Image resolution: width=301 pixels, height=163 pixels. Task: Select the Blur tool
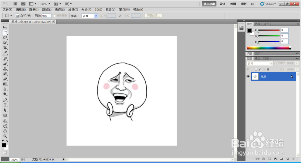click(5, 89)
